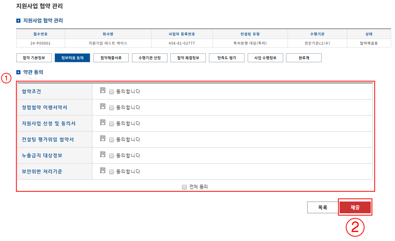Enable the 전체 동의 checkbox
The height and width of the screenshot is (241, 395).
click(x=184, y=187)
